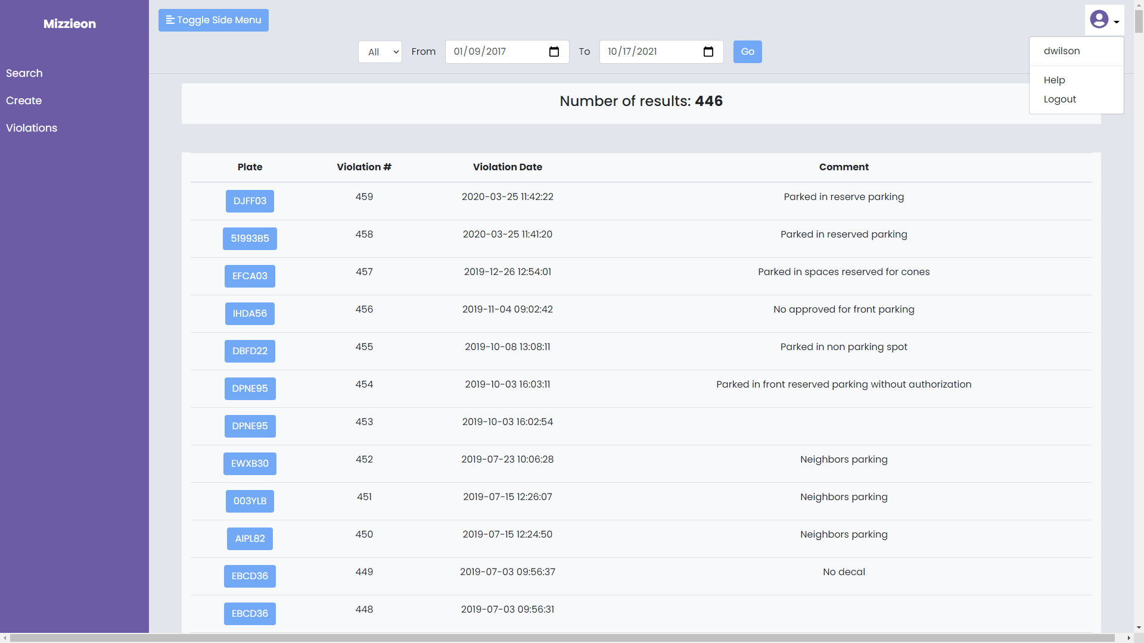Click the 51993B5 plate button
Viewport: 1144px width, 643px height.
[250, 239]
